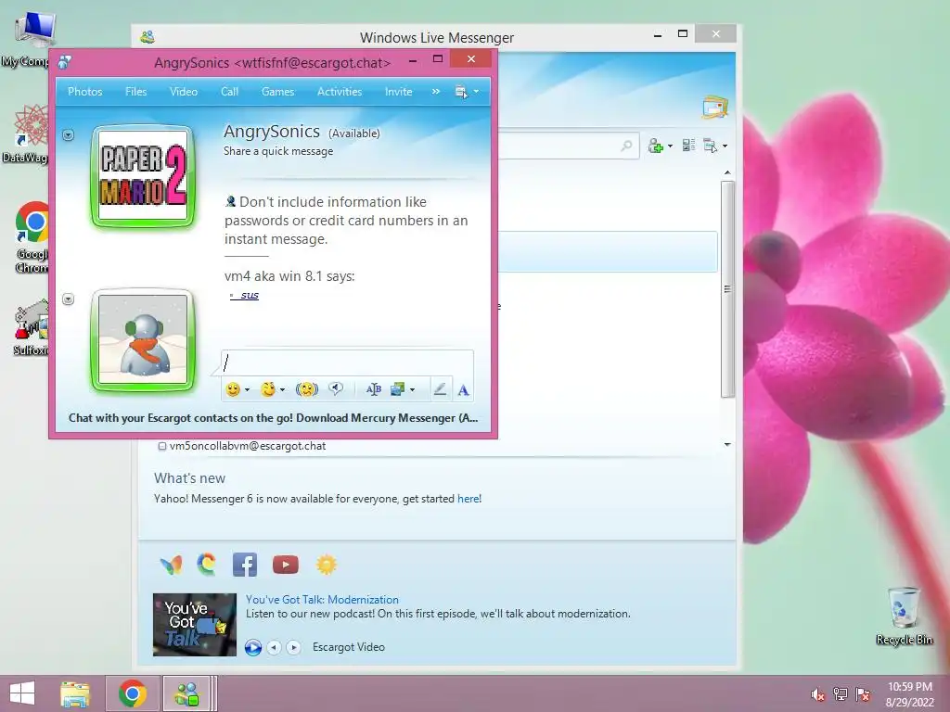Open the Recycle Bin desktop icon

tap(905, 616)
